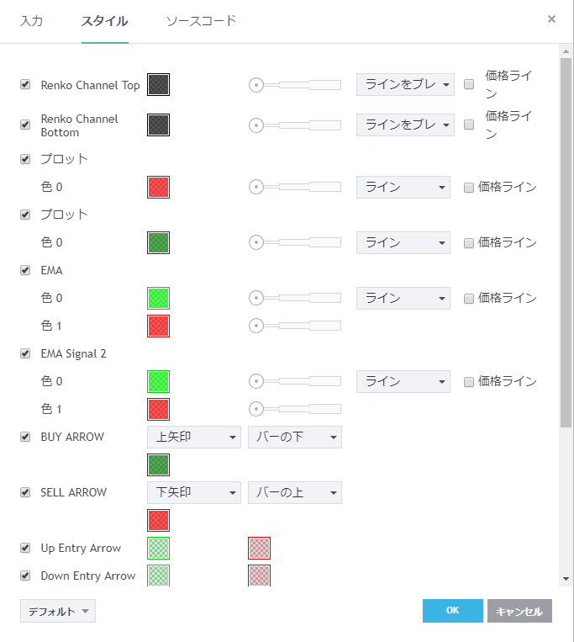Choose Up Entry Arrow light green swatch
This screenshot has height=642, width=574.
pyautogui.click(x=158, y=548)
